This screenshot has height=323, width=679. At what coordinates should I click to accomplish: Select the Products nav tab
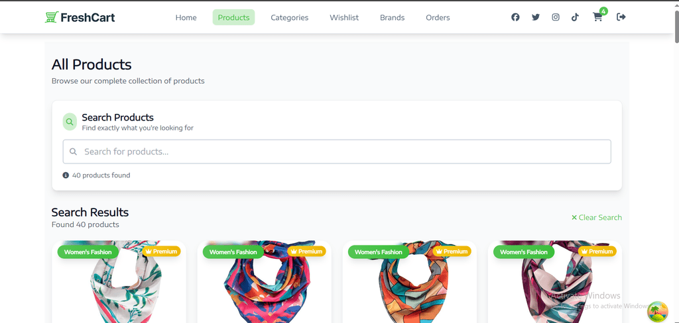click(x=233, y=17)
